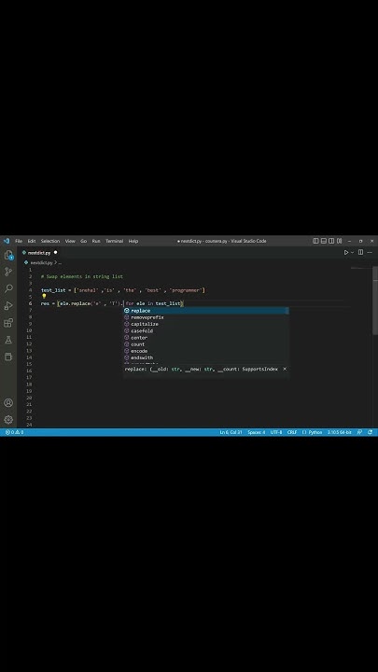Click the comment text on line 2

[82, 276]
